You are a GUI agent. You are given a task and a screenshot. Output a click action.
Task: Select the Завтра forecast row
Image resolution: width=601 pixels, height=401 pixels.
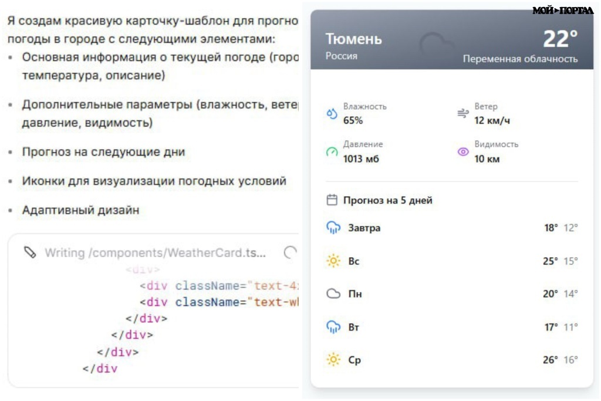point(452,227)
